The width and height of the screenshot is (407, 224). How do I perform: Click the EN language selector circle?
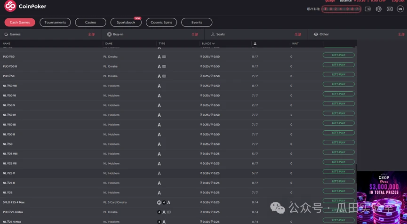[x=400, y=9]
